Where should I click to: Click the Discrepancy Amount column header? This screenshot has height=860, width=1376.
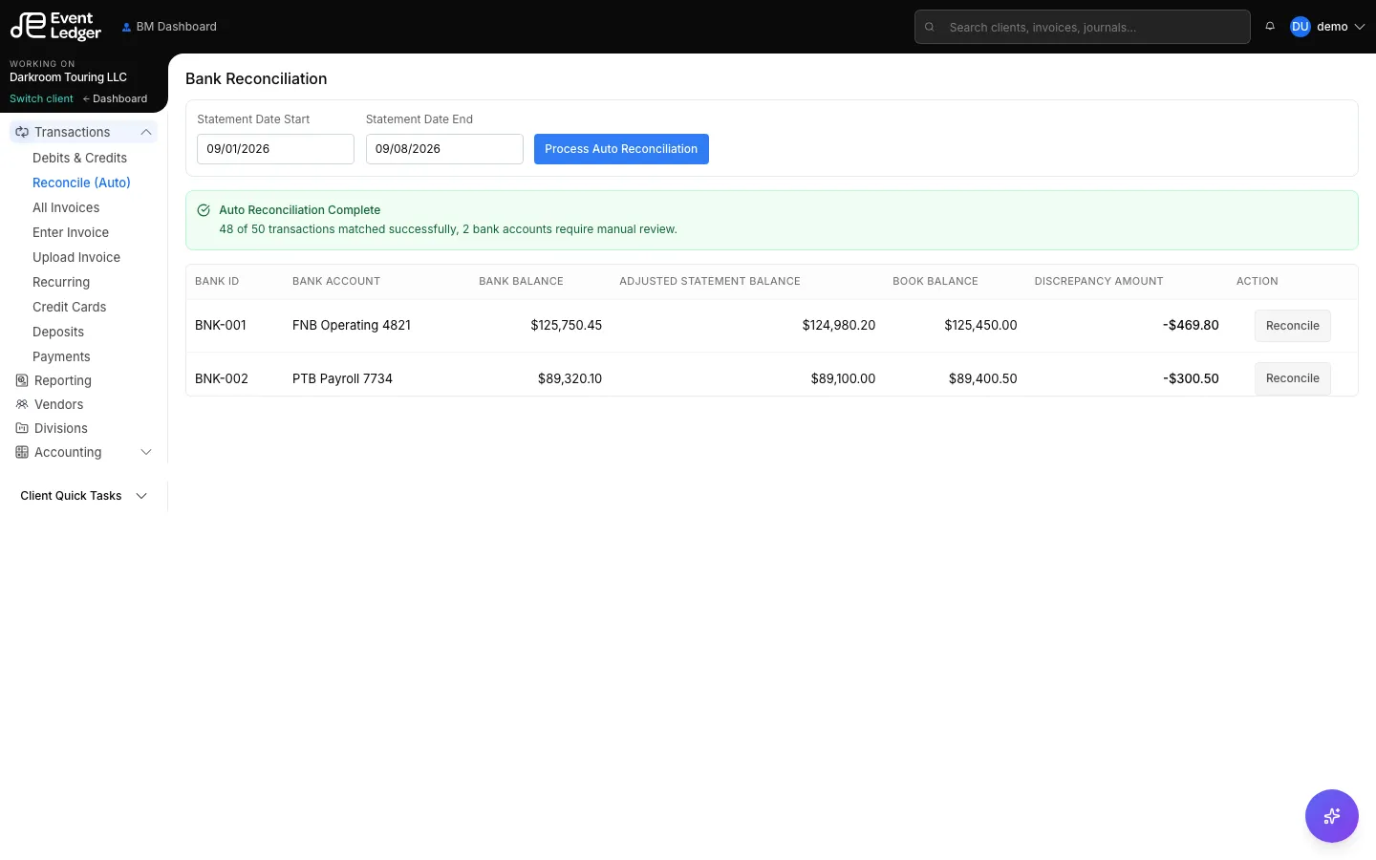[1099, 281]
